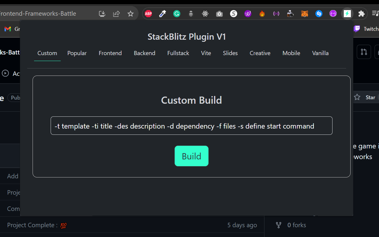
Task: Click the install page download icon in address bar
Action: click(x=102, y=14)
